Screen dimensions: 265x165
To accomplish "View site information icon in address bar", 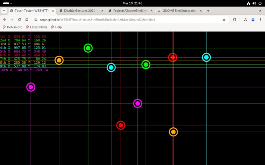I will [x=36, y=20].
